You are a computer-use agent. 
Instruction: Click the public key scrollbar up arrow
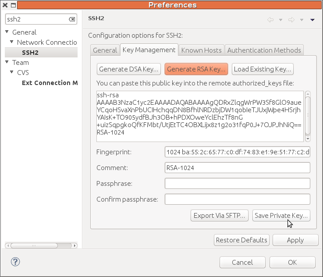click(308, 94)
